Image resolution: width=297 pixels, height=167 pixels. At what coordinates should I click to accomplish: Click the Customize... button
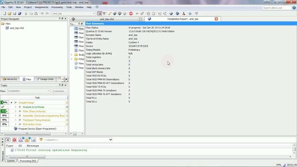(x=59, y=91)
